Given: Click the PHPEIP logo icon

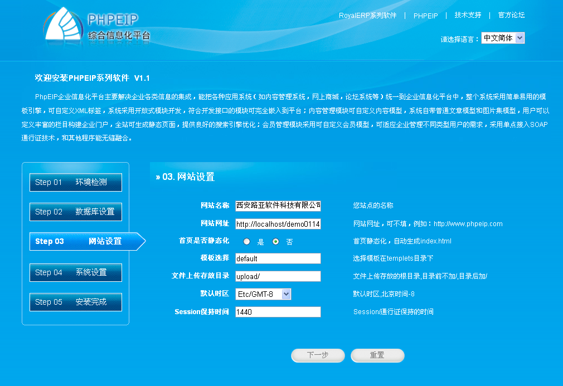Looking at the screenshot, I should [x=63, y=24].
